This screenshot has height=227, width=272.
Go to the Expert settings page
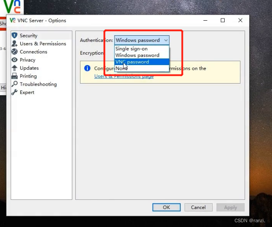pyautogui.click(x=27, y=92)
